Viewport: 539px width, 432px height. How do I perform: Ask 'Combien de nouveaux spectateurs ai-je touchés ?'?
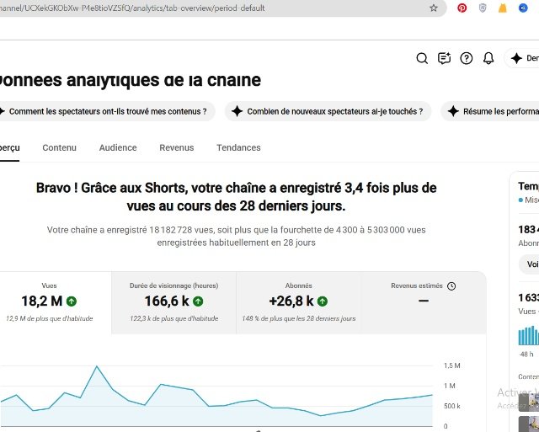coord(328,111)
